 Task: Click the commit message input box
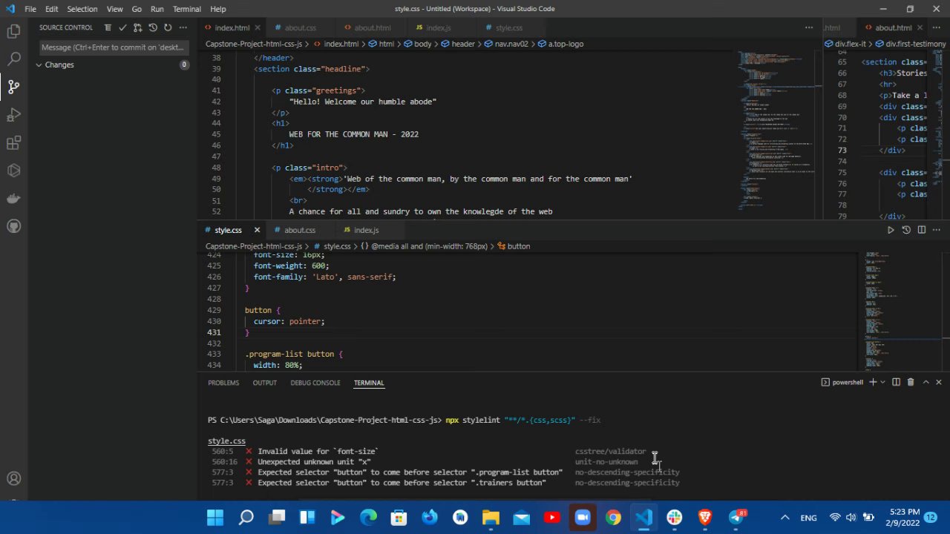click(x=113, y=47)
